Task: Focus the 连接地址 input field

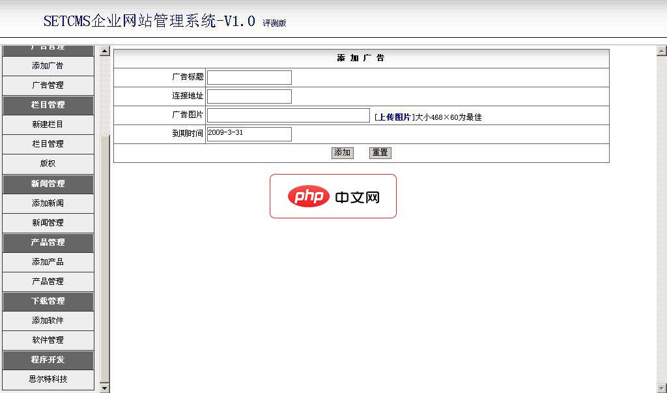Action: point(249,96)
